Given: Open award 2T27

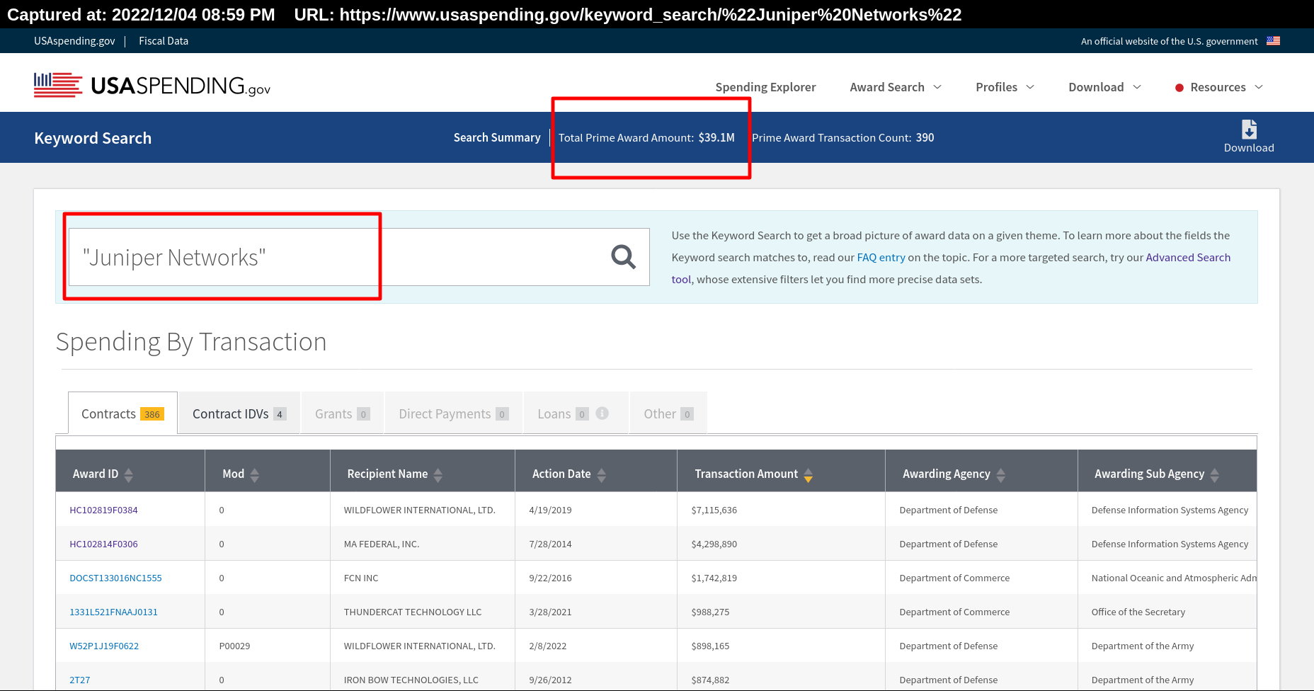Looking at the screenshot, I should click(79, 680).
